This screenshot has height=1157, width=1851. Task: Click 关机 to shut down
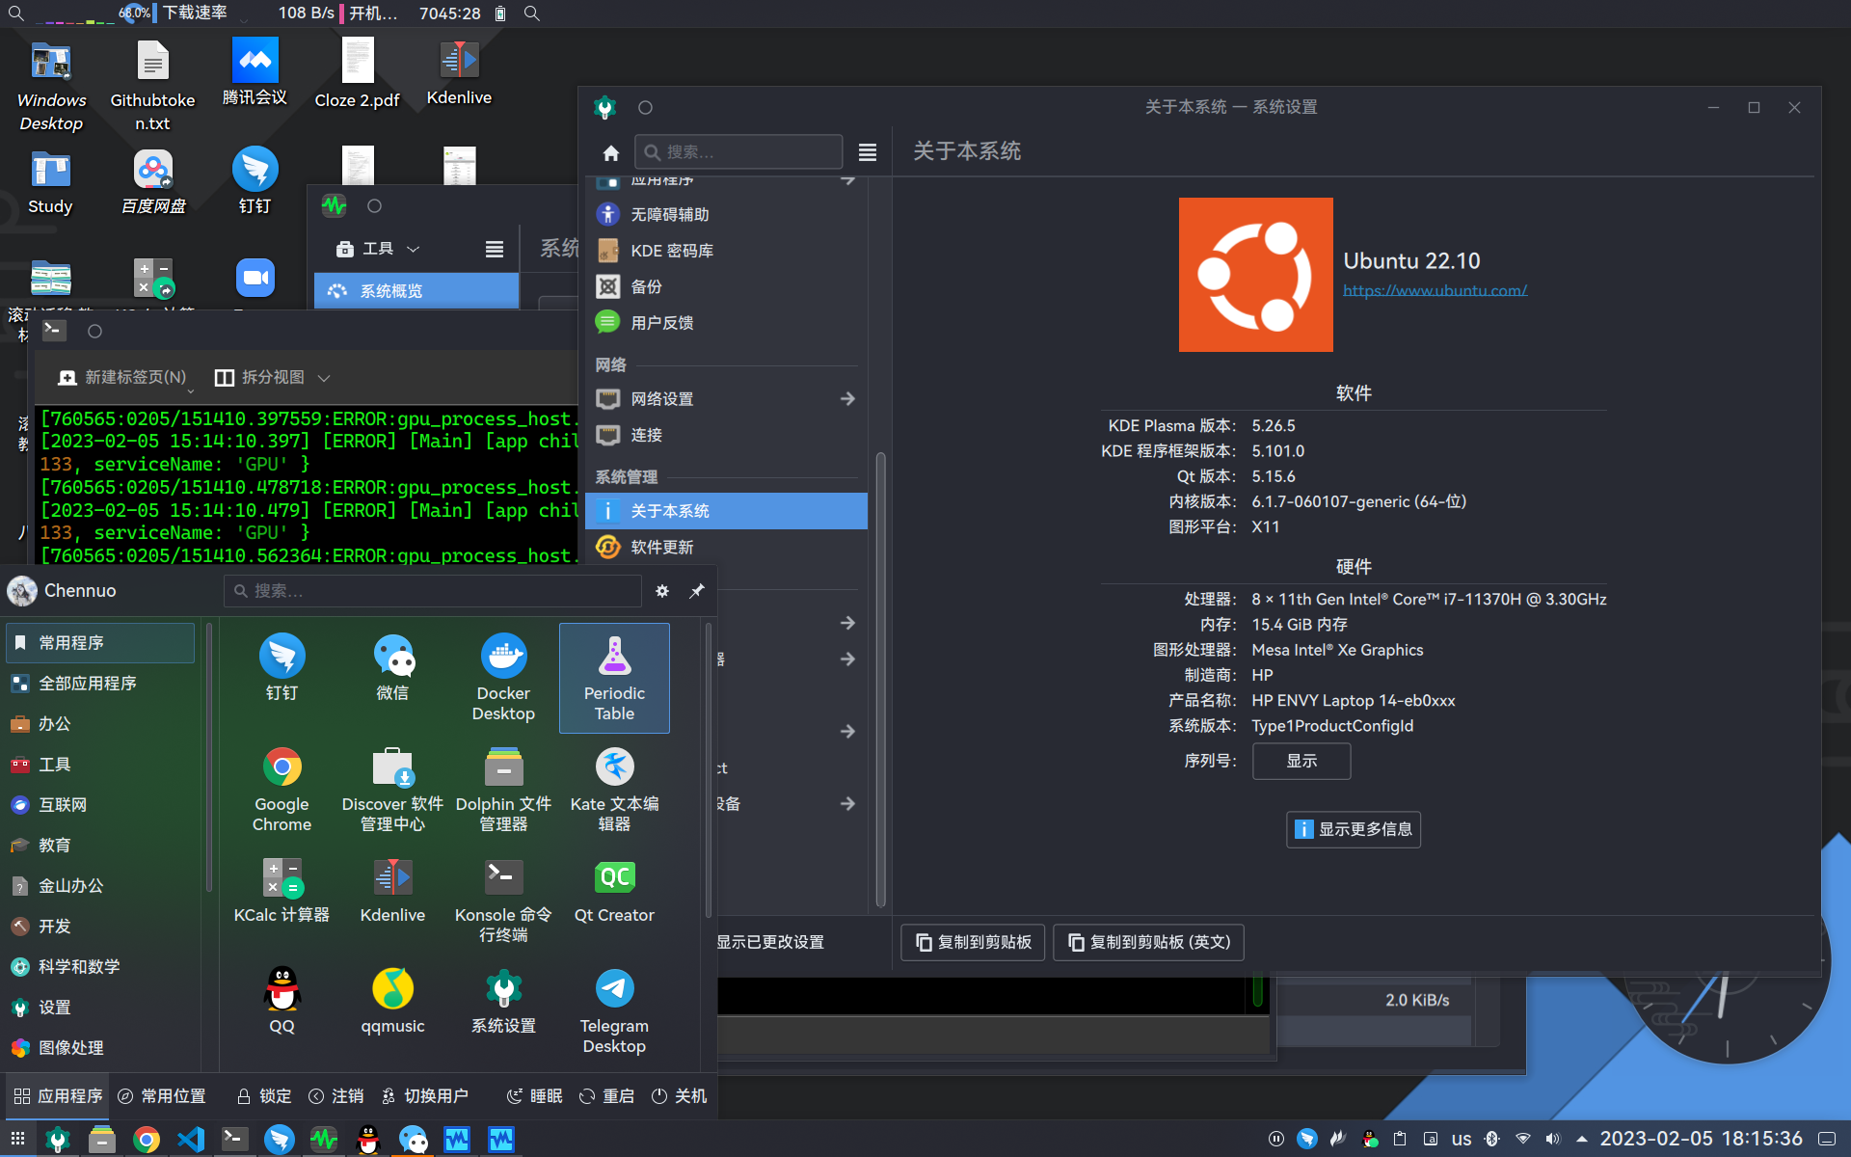pos(679,1096)
